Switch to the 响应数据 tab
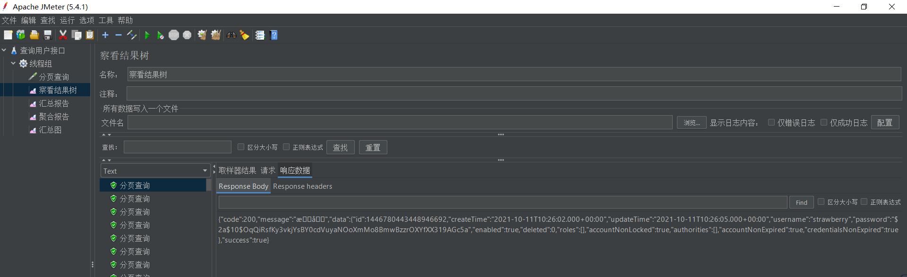 coord(295,170)
